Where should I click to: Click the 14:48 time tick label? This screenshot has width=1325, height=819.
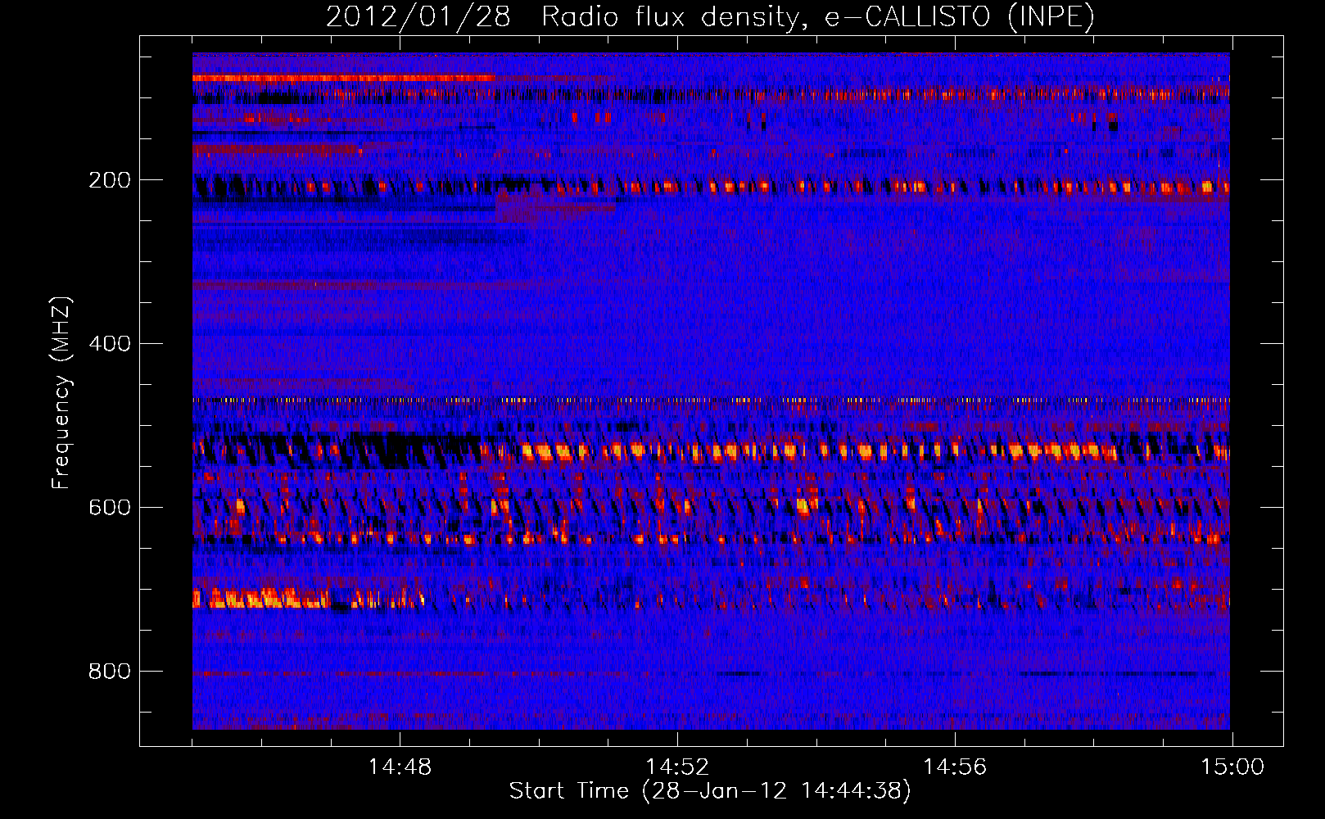(x=400, y=767)
